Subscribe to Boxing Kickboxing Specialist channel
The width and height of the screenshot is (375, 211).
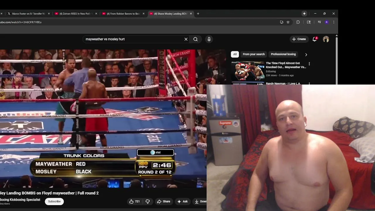click(54, 201)
